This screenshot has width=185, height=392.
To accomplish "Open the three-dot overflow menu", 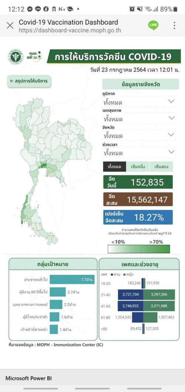I will pyautogui.click(x=174, y=26).
